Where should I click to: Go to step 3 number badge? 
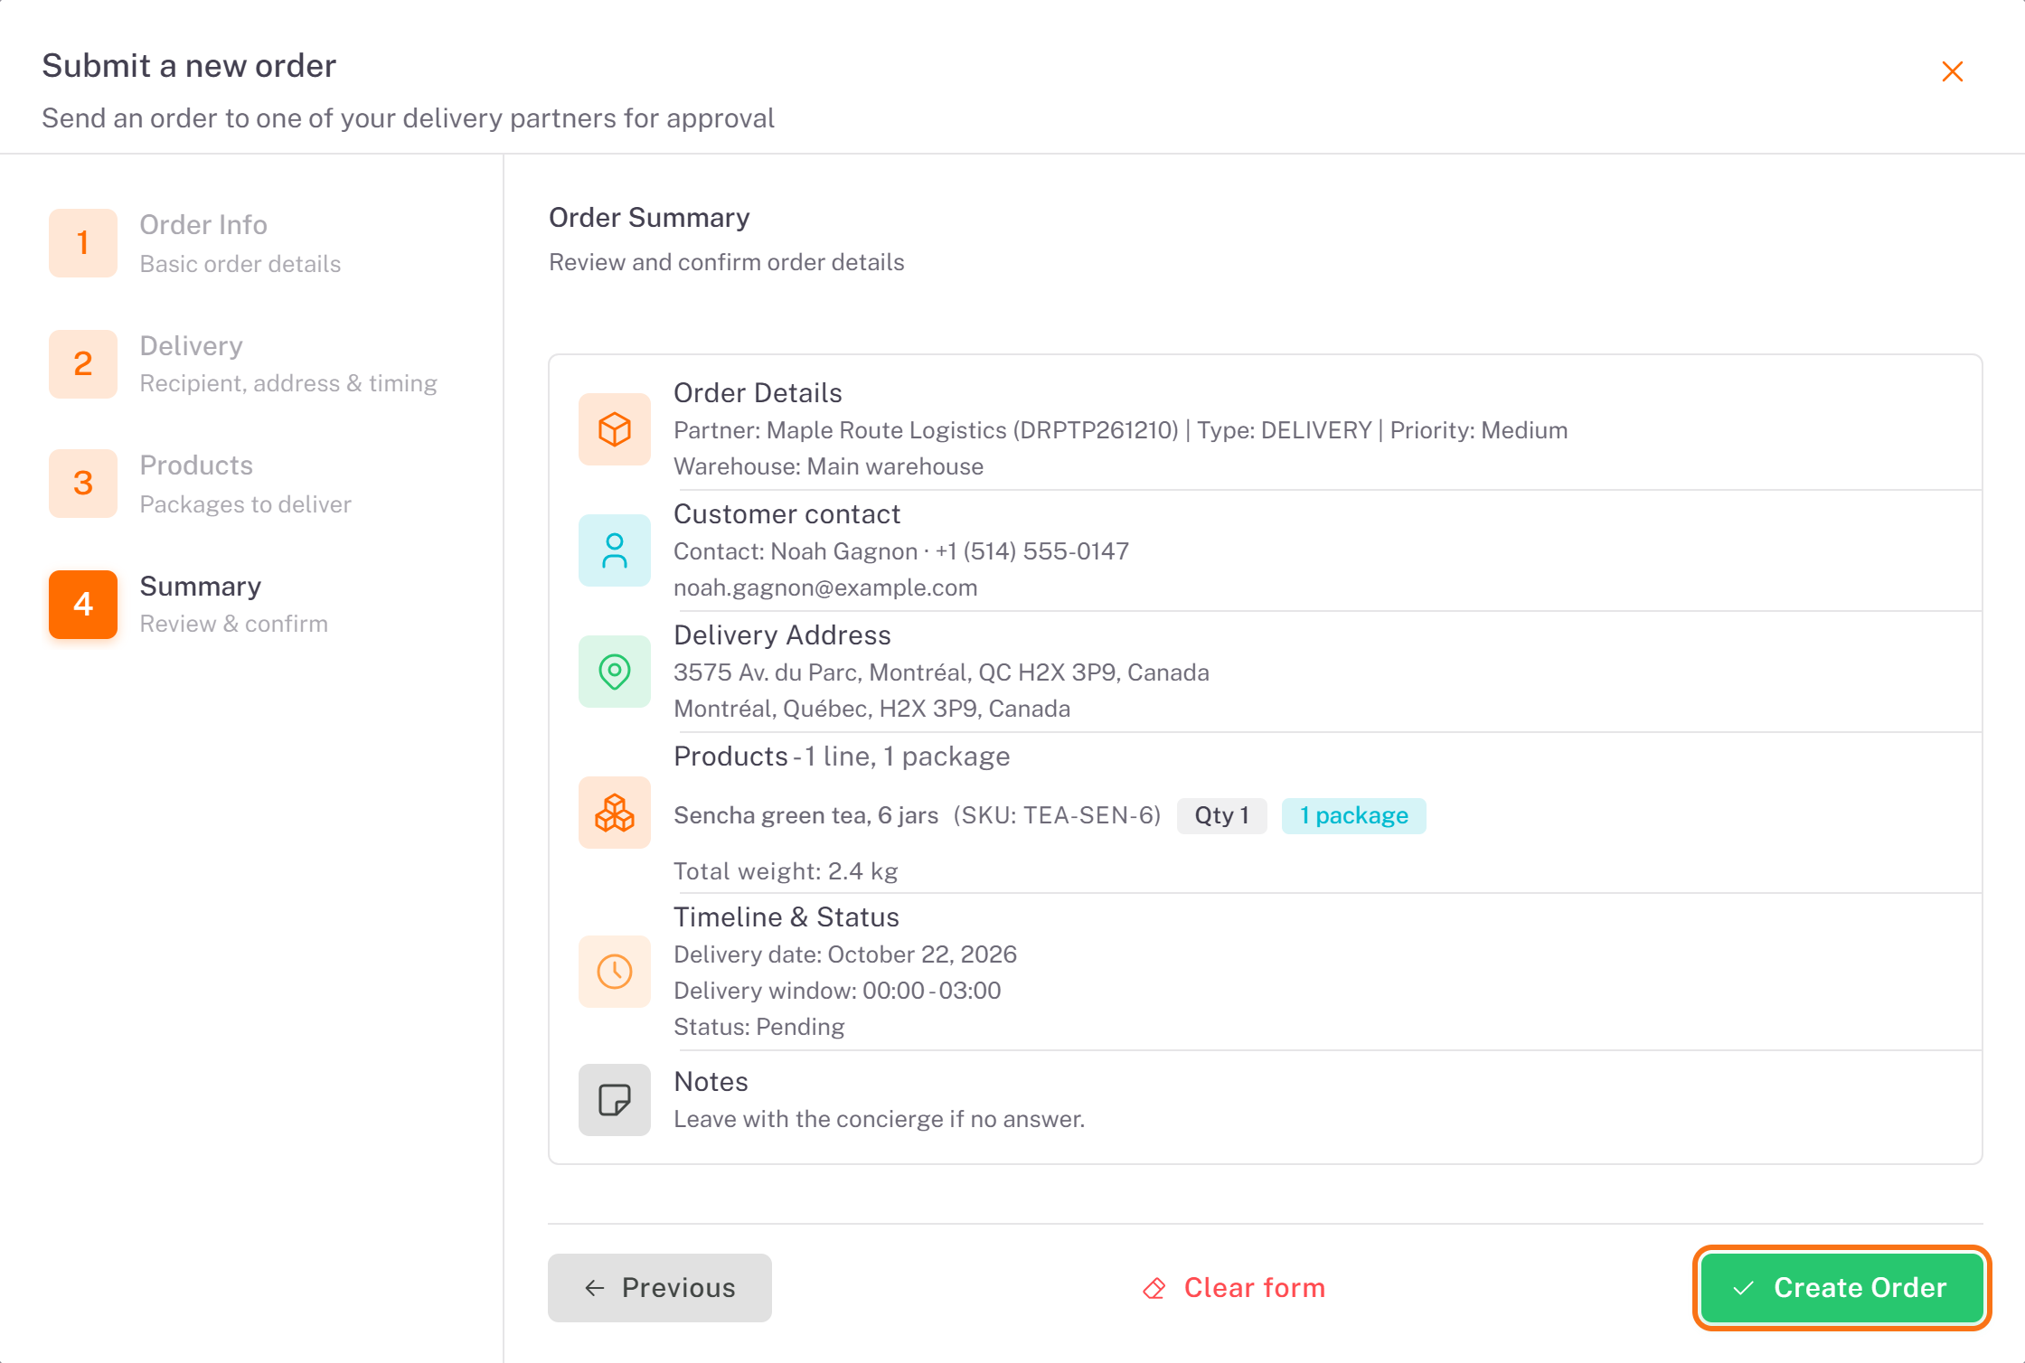point(83,484)
